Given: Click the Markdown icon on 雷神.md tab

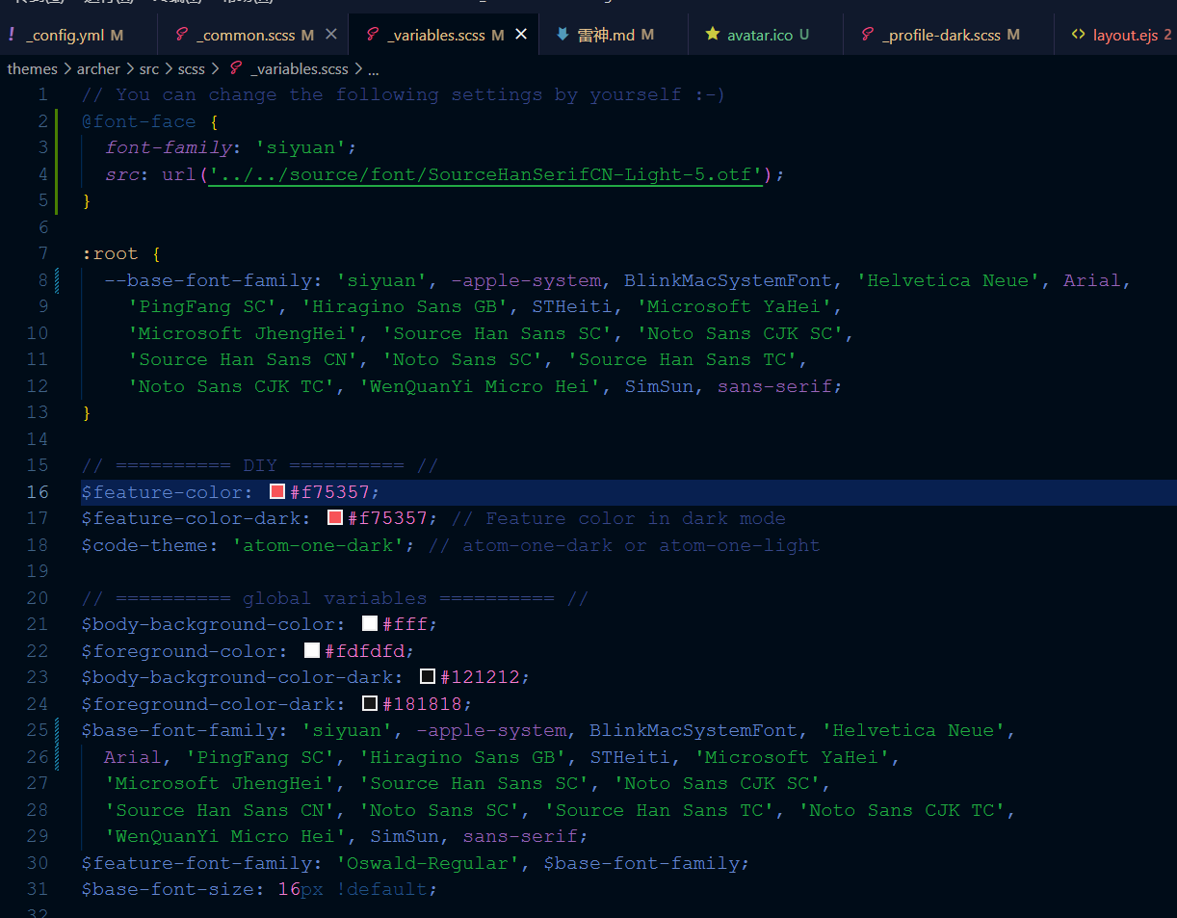Looking at the screenshot, I should click(x=562, y=32).
